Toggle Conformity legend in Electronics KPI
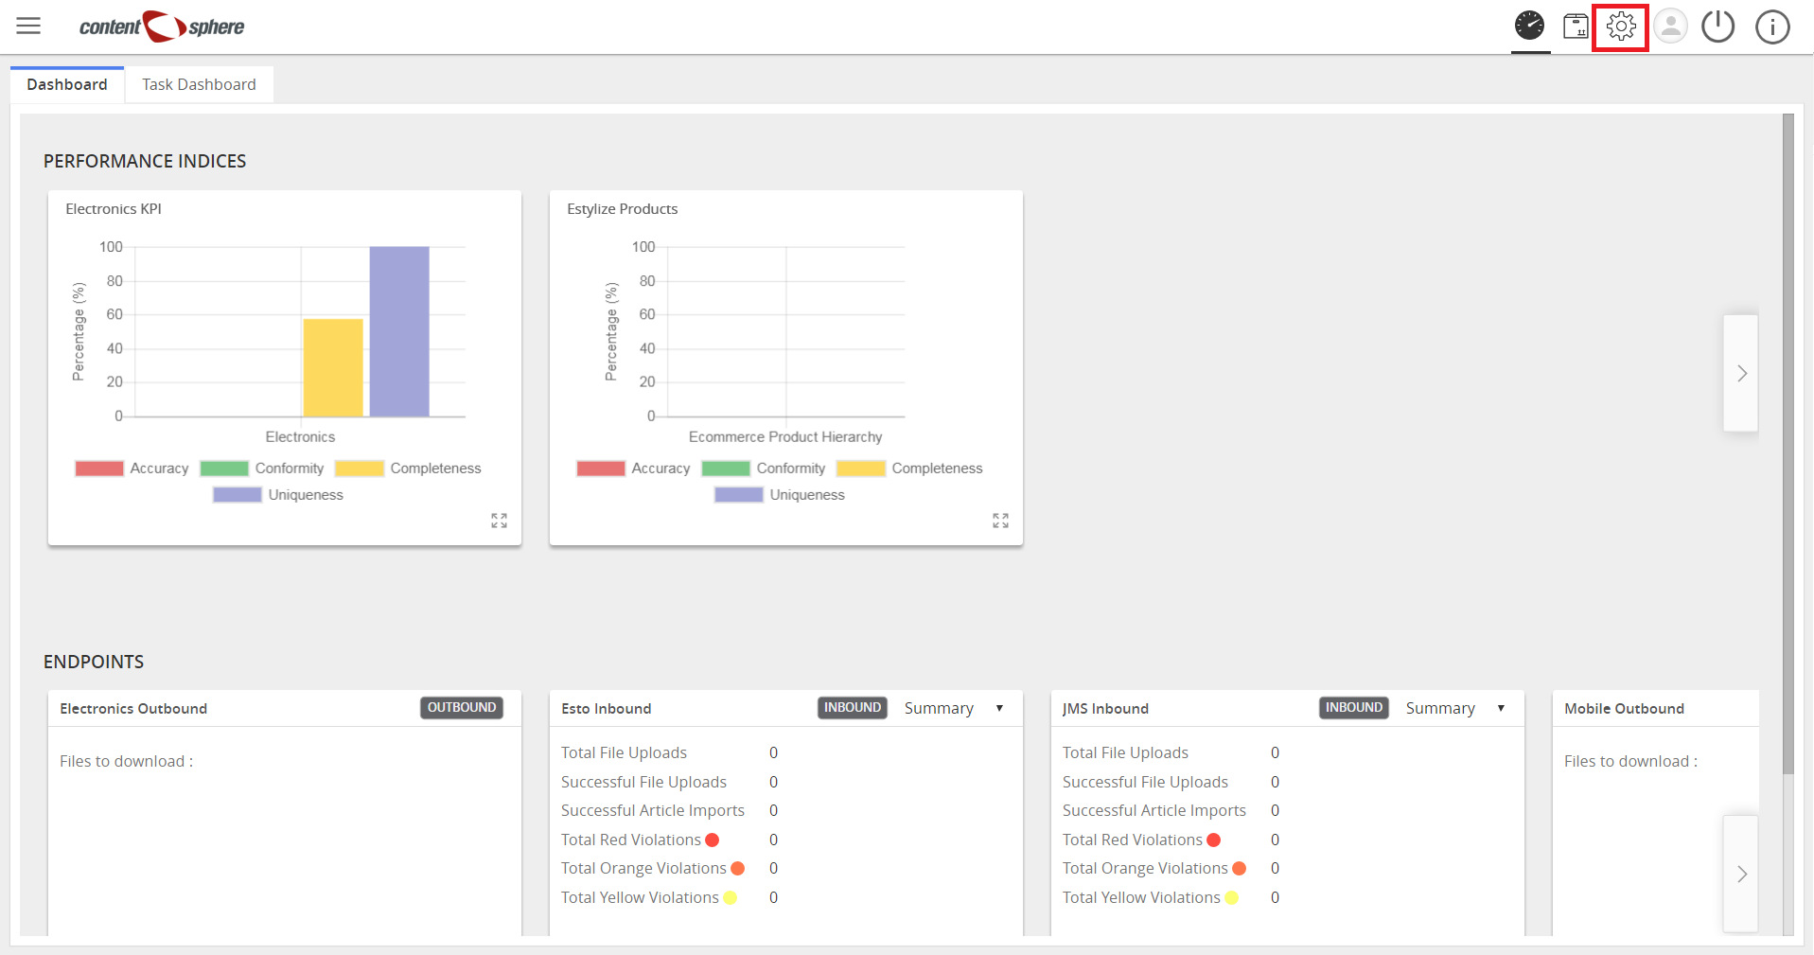1814x955 pixels. [262, 469]
